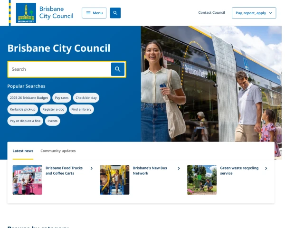This screenshot has height=228, width=285.
Task: Open the Brisbane's New Bus Network article
Action: [x=150, y=171]
